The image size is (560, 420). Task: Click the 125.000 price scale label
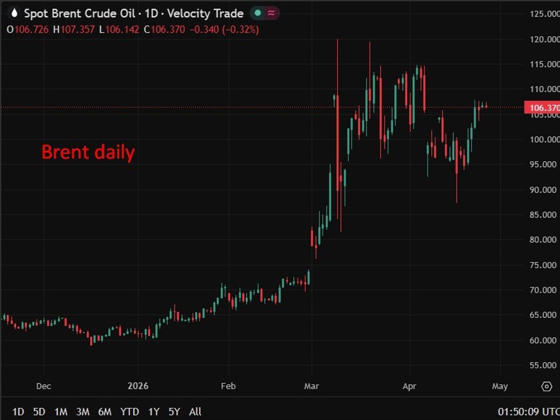pos(544,14)
